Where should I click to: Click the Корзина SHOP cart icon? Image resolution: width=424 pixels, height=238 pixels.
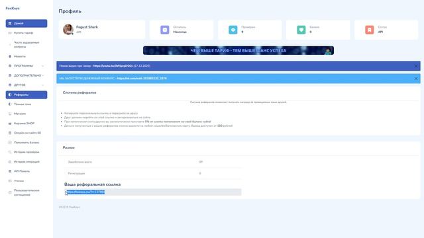click(x=10, y=124)
